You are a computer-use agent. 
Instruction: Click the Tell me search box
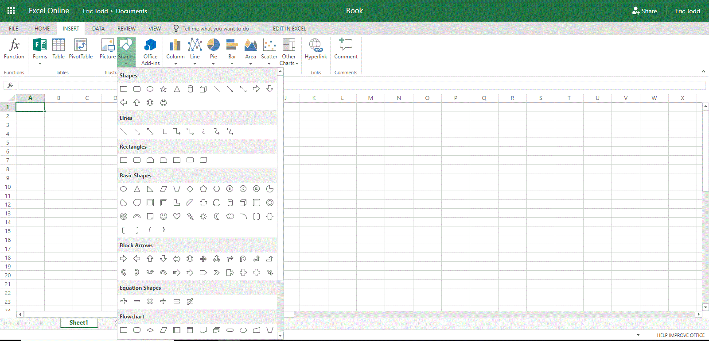(x=216, y=28)
